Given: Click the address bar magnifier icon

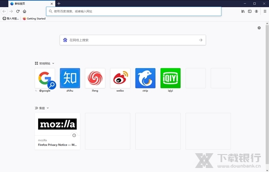Looking at the screenshot, I should (x=50, y=11).
